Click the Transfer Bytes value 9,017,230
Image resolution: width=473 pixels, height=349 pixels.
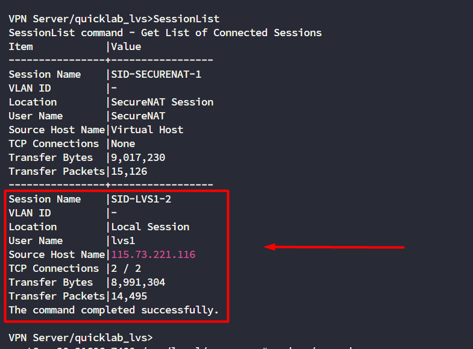[138, 157]
